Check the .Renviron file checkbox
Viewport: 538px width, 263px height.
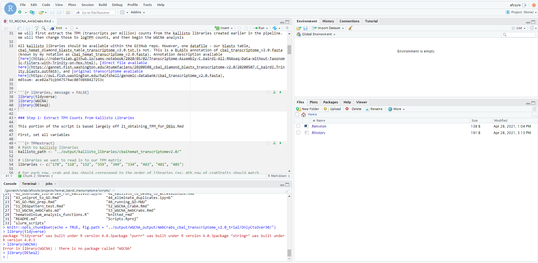tap(298, 126)
